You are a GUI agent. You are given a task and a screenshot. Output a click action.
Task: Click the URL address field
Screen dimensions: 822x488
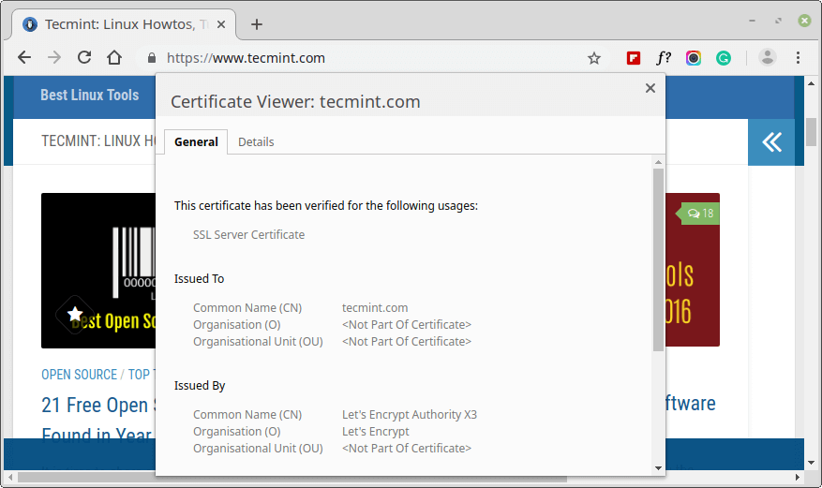pos(375,58)
